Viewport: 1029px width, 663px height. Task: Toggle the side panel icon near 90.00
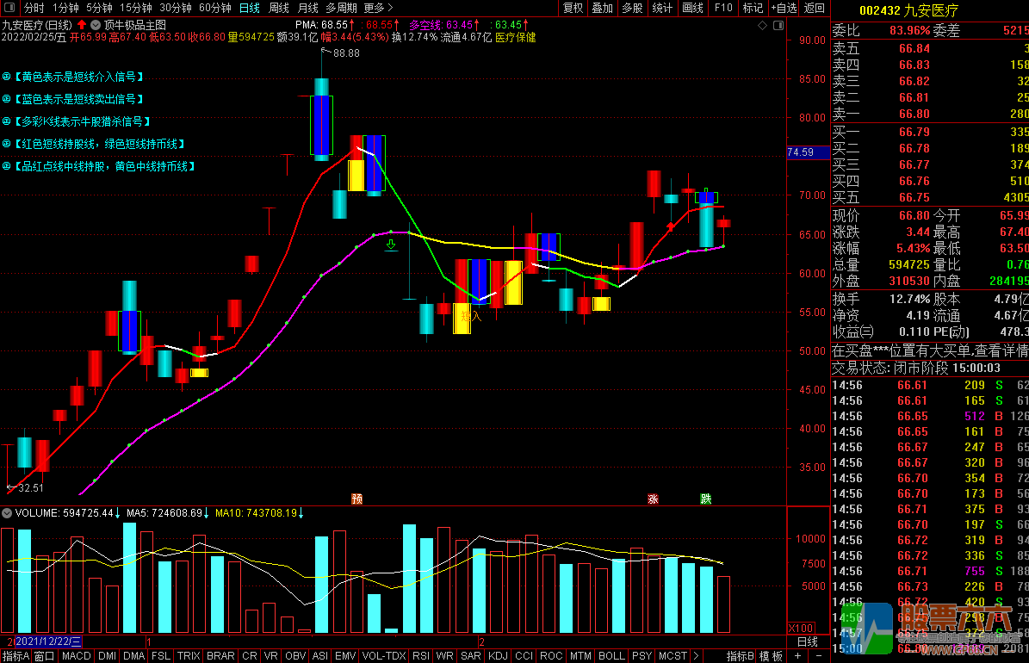point(778,27)
